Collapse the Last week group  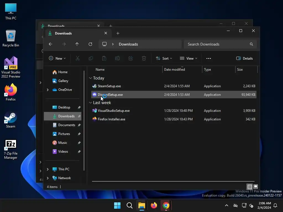click(90, 103)
